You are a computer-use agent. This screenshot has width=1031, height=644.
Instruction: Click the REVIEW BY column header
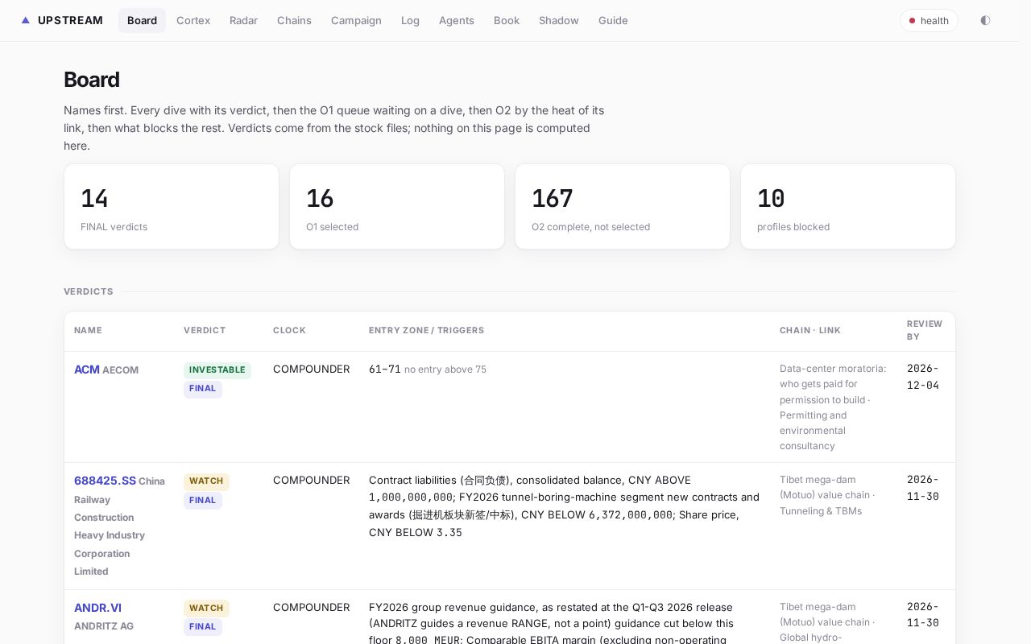point(925,330)
